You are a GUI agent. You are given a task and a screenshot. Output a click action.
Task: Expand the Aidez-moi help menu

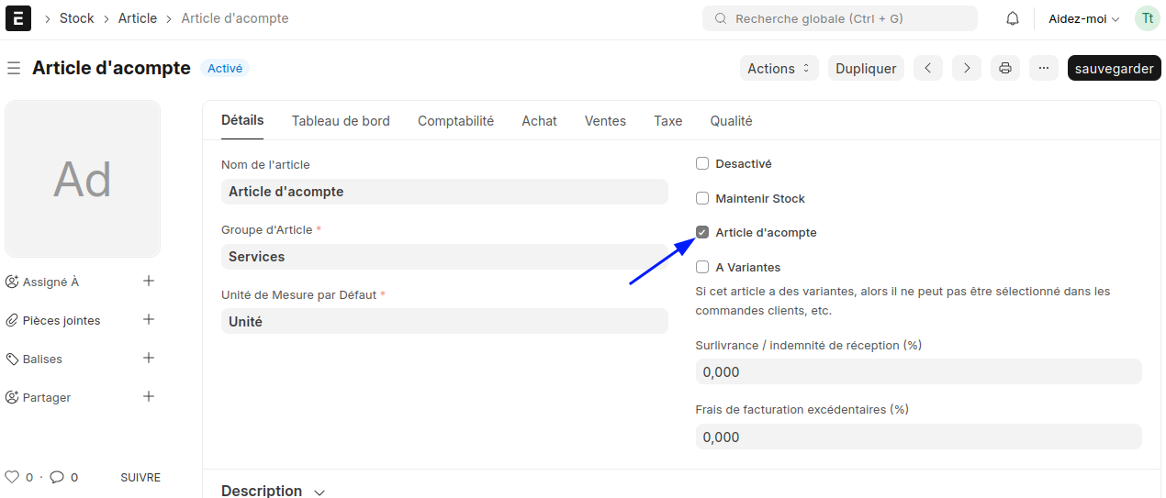1084,18
